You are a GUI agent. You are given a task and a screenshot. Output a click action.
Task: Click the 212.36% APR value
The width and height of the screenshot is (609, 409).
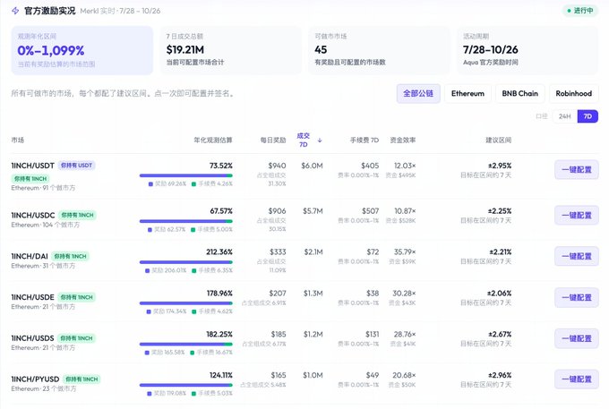(219, 251)
